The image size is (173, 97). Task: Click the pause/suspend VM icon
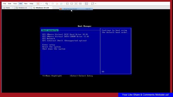(x=38, y=4)
